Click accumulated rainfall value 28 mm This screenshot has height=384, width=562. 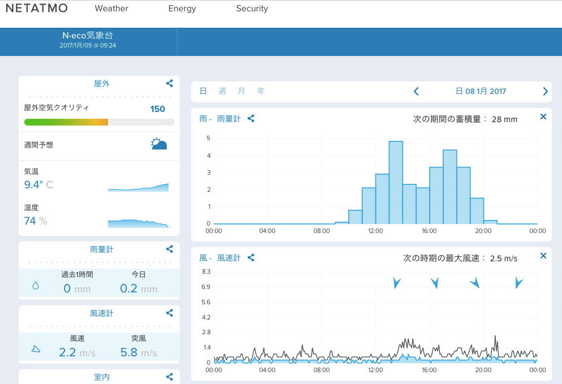click(x=504, y=119)
